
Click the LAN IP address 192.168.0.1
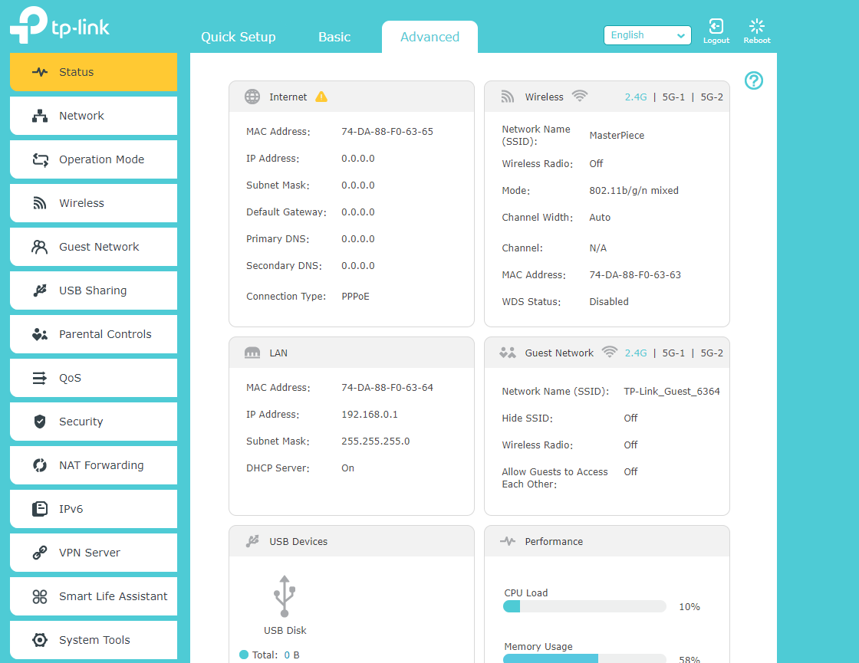[x=370, y=415]
